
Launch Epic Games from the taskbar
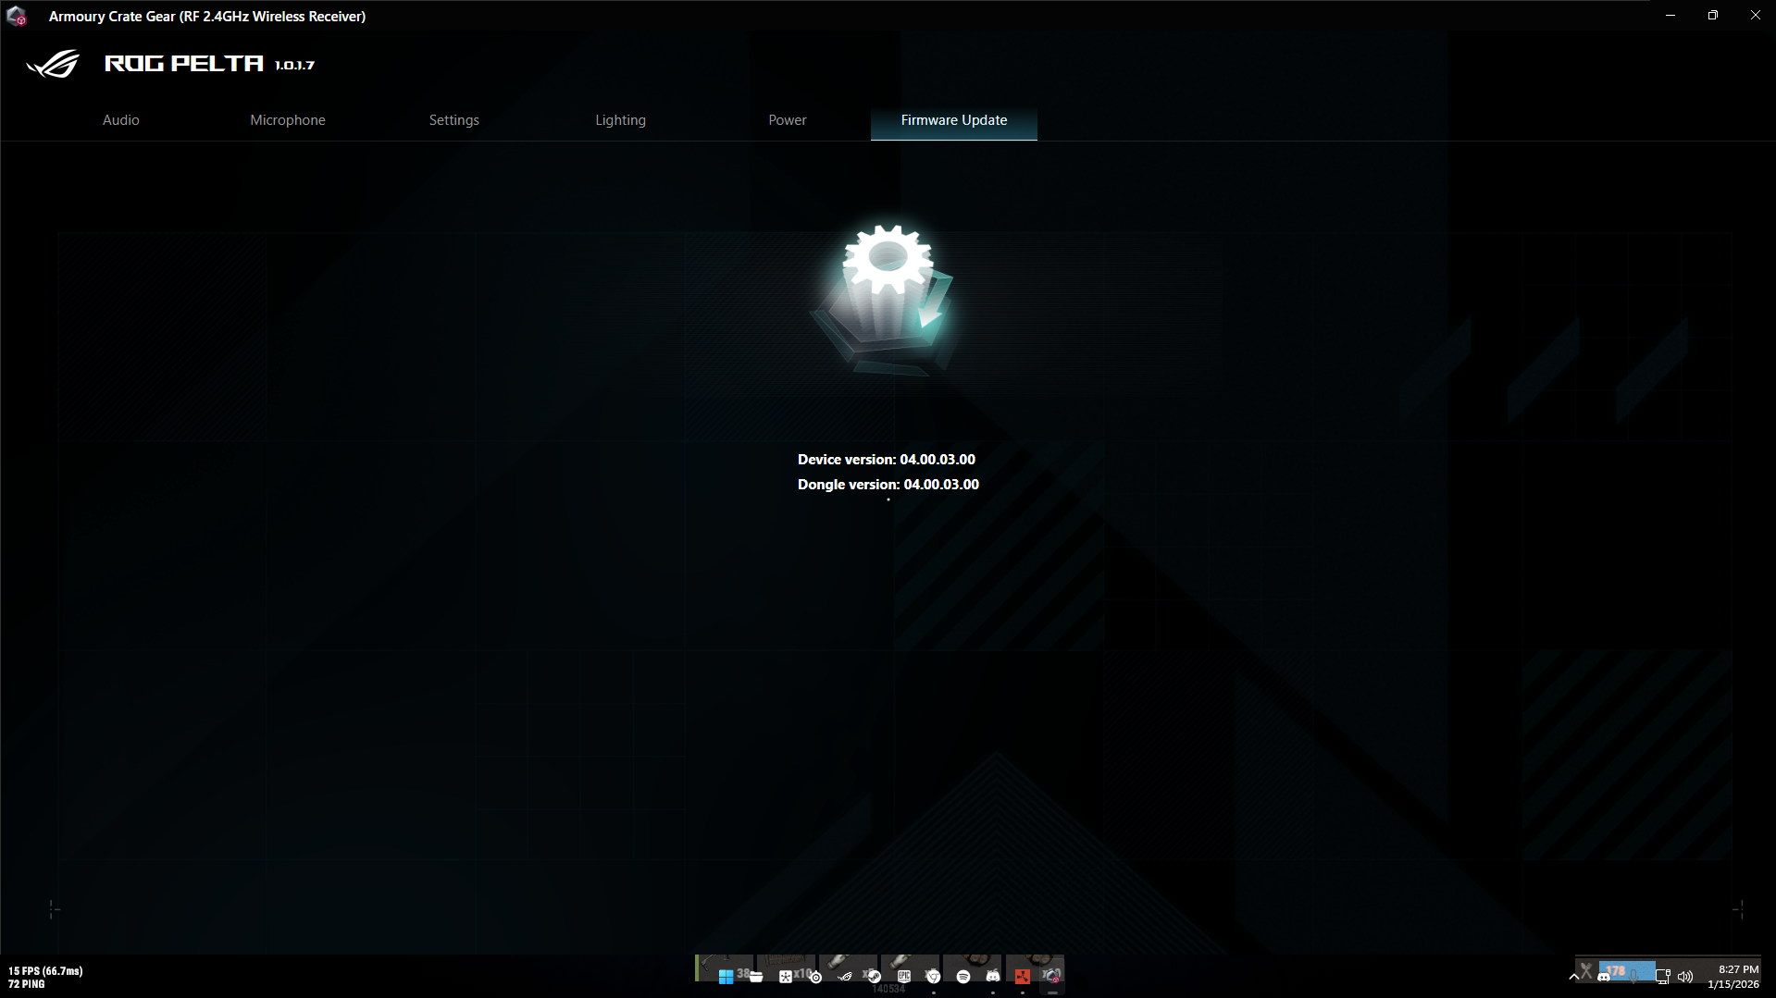point(904,977)
